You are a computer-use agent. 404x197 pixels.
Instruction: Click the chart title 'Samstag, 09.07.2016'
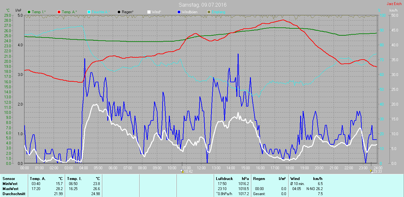click(202, 5)
